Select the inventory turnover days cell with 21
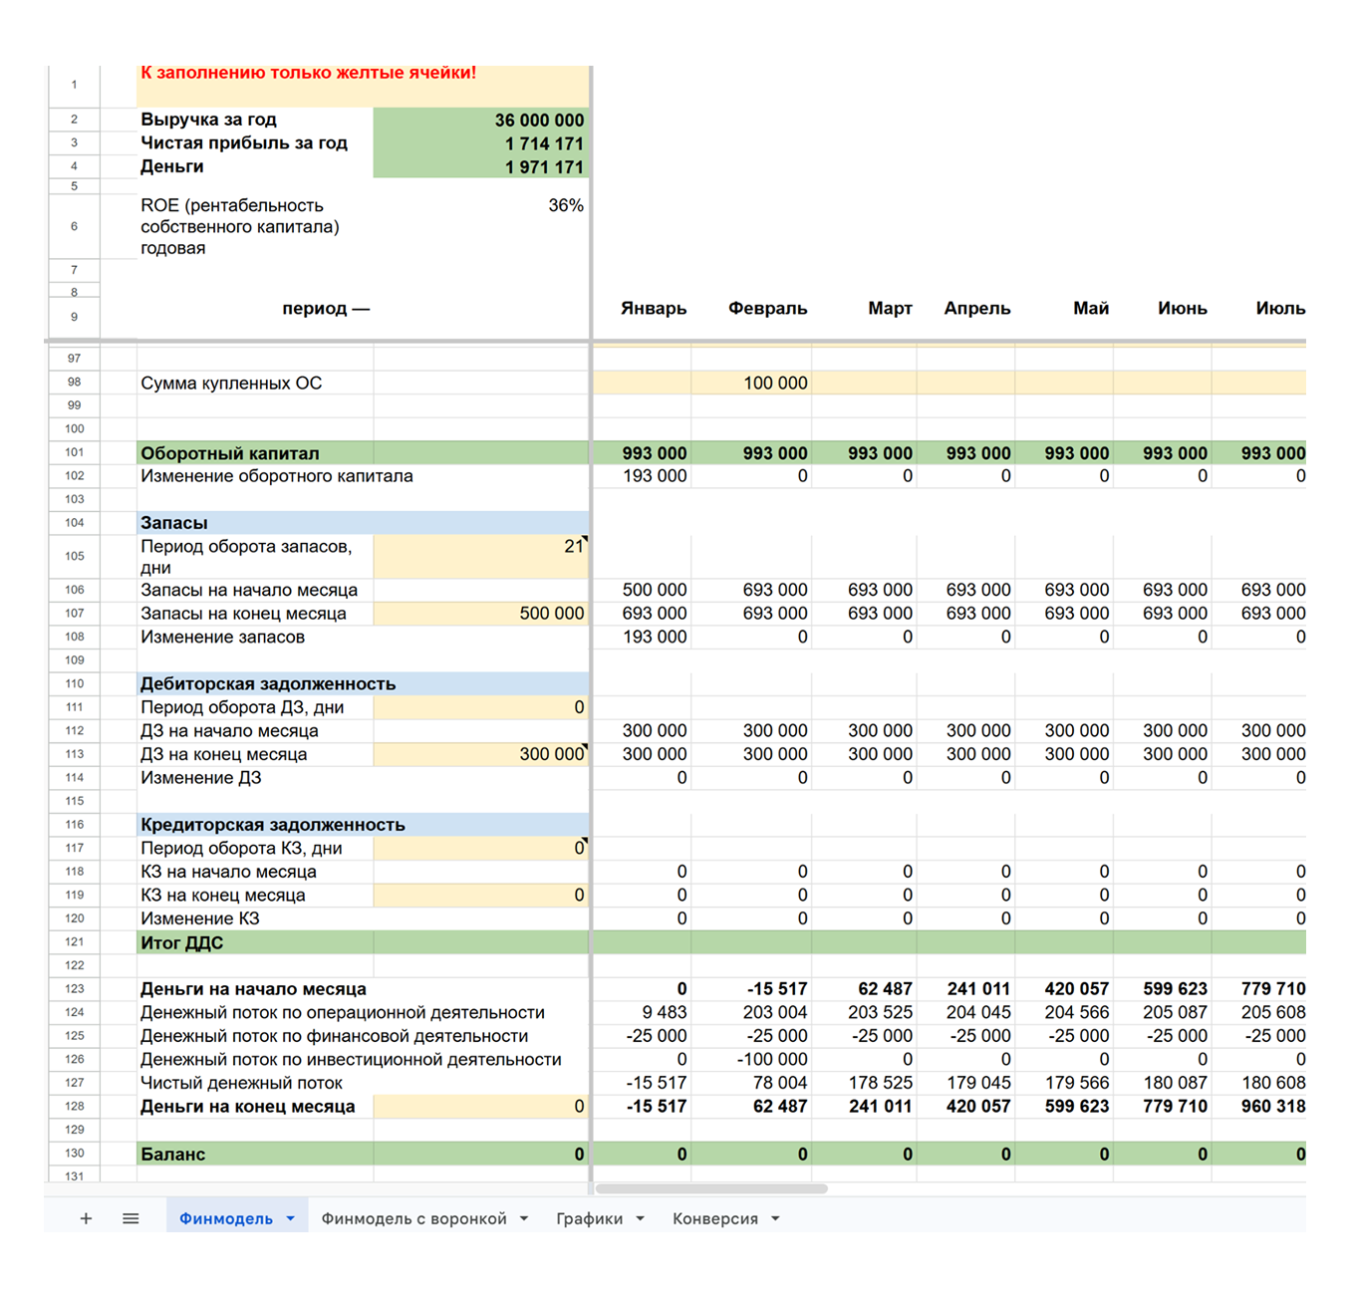The image size is (1355, 1298). pyautogui.click(x=480, y=556)
